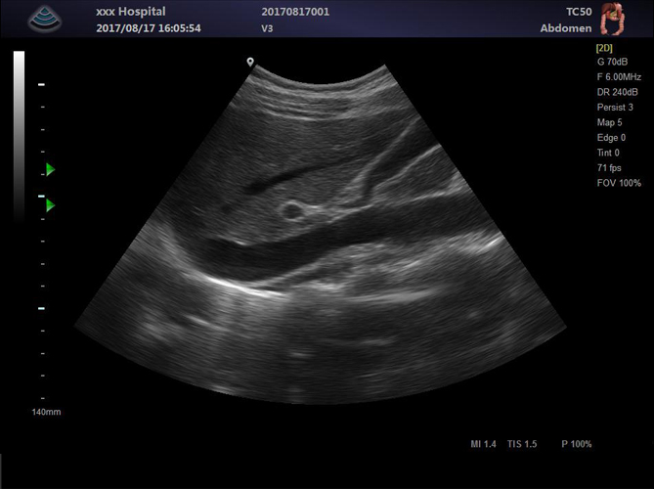The image size is (654, 489).
Task: Click the dynamic range DR 240dB
Action: tap(617, 92)
